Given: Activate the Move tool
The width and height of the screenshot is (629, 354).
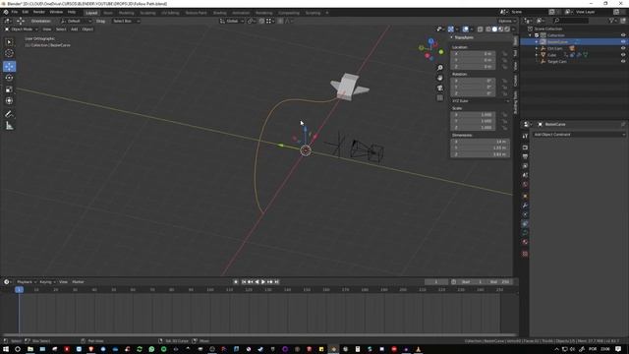Looking at the screenshot, I should point(9,66).
